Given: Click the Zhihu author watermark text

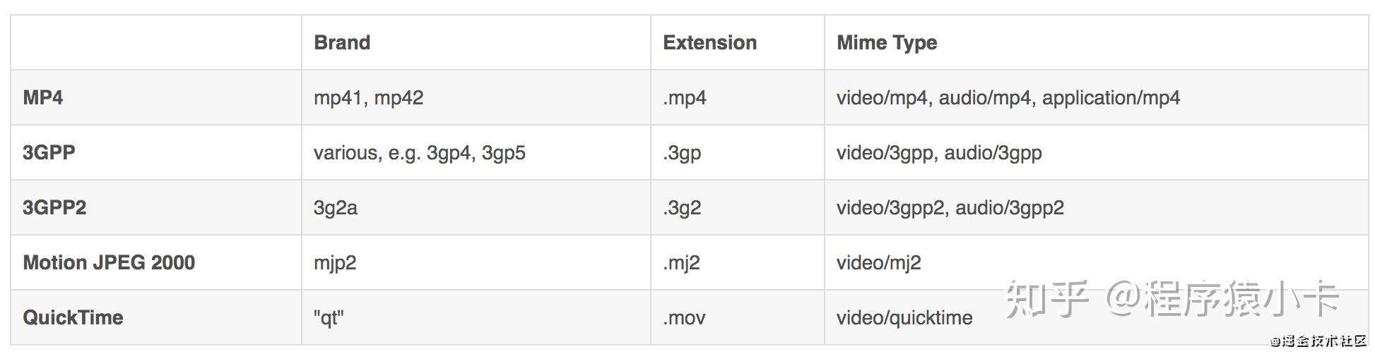Looking at the screenshot, I should pyautogui.click(x=1172, y=298).
